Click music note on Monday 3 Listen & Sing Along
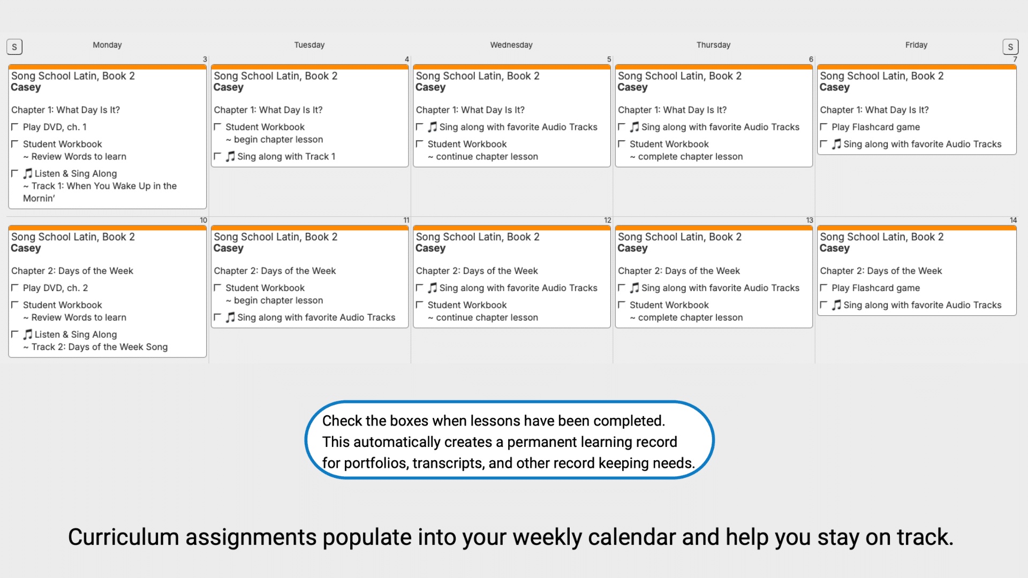1028x578 pixels. (28, 173)
